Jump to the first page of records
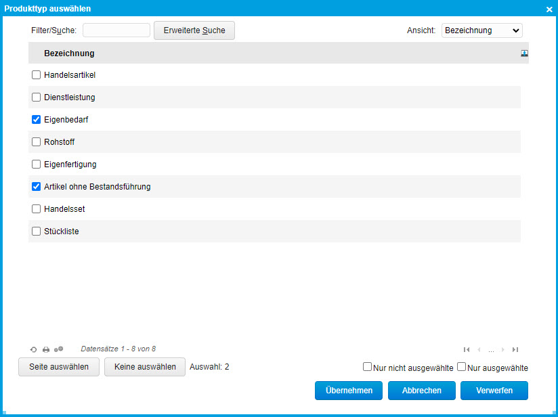The width and height of the screenshot is (558, 417). point(467,349)
